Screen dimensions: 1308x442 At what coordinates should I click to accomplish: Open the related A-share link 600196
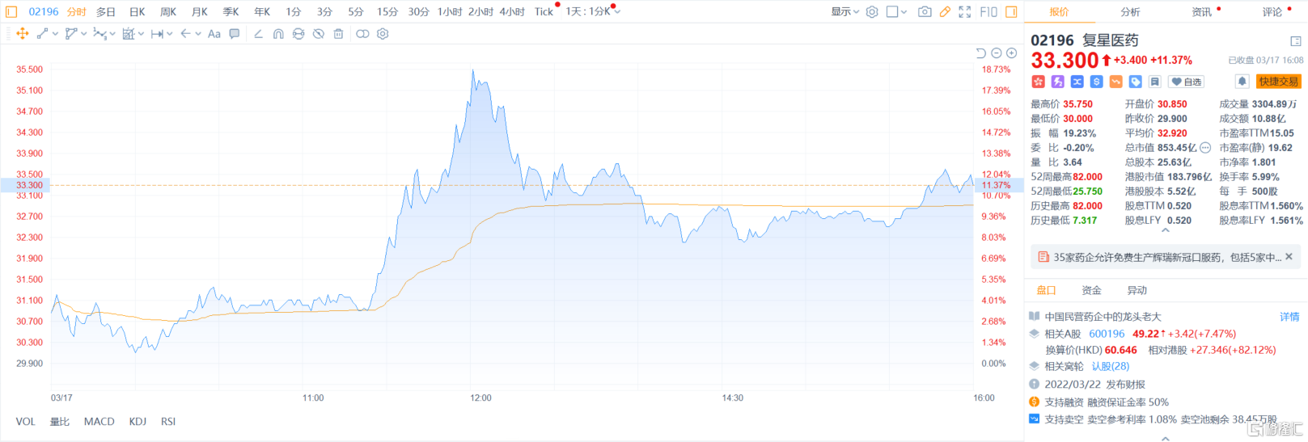pos(1107,334)
